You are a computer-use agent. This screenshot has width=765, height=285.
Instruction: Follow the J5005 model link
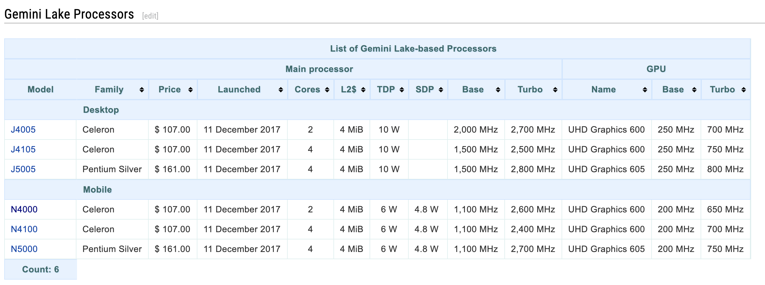tap(23, 169)
